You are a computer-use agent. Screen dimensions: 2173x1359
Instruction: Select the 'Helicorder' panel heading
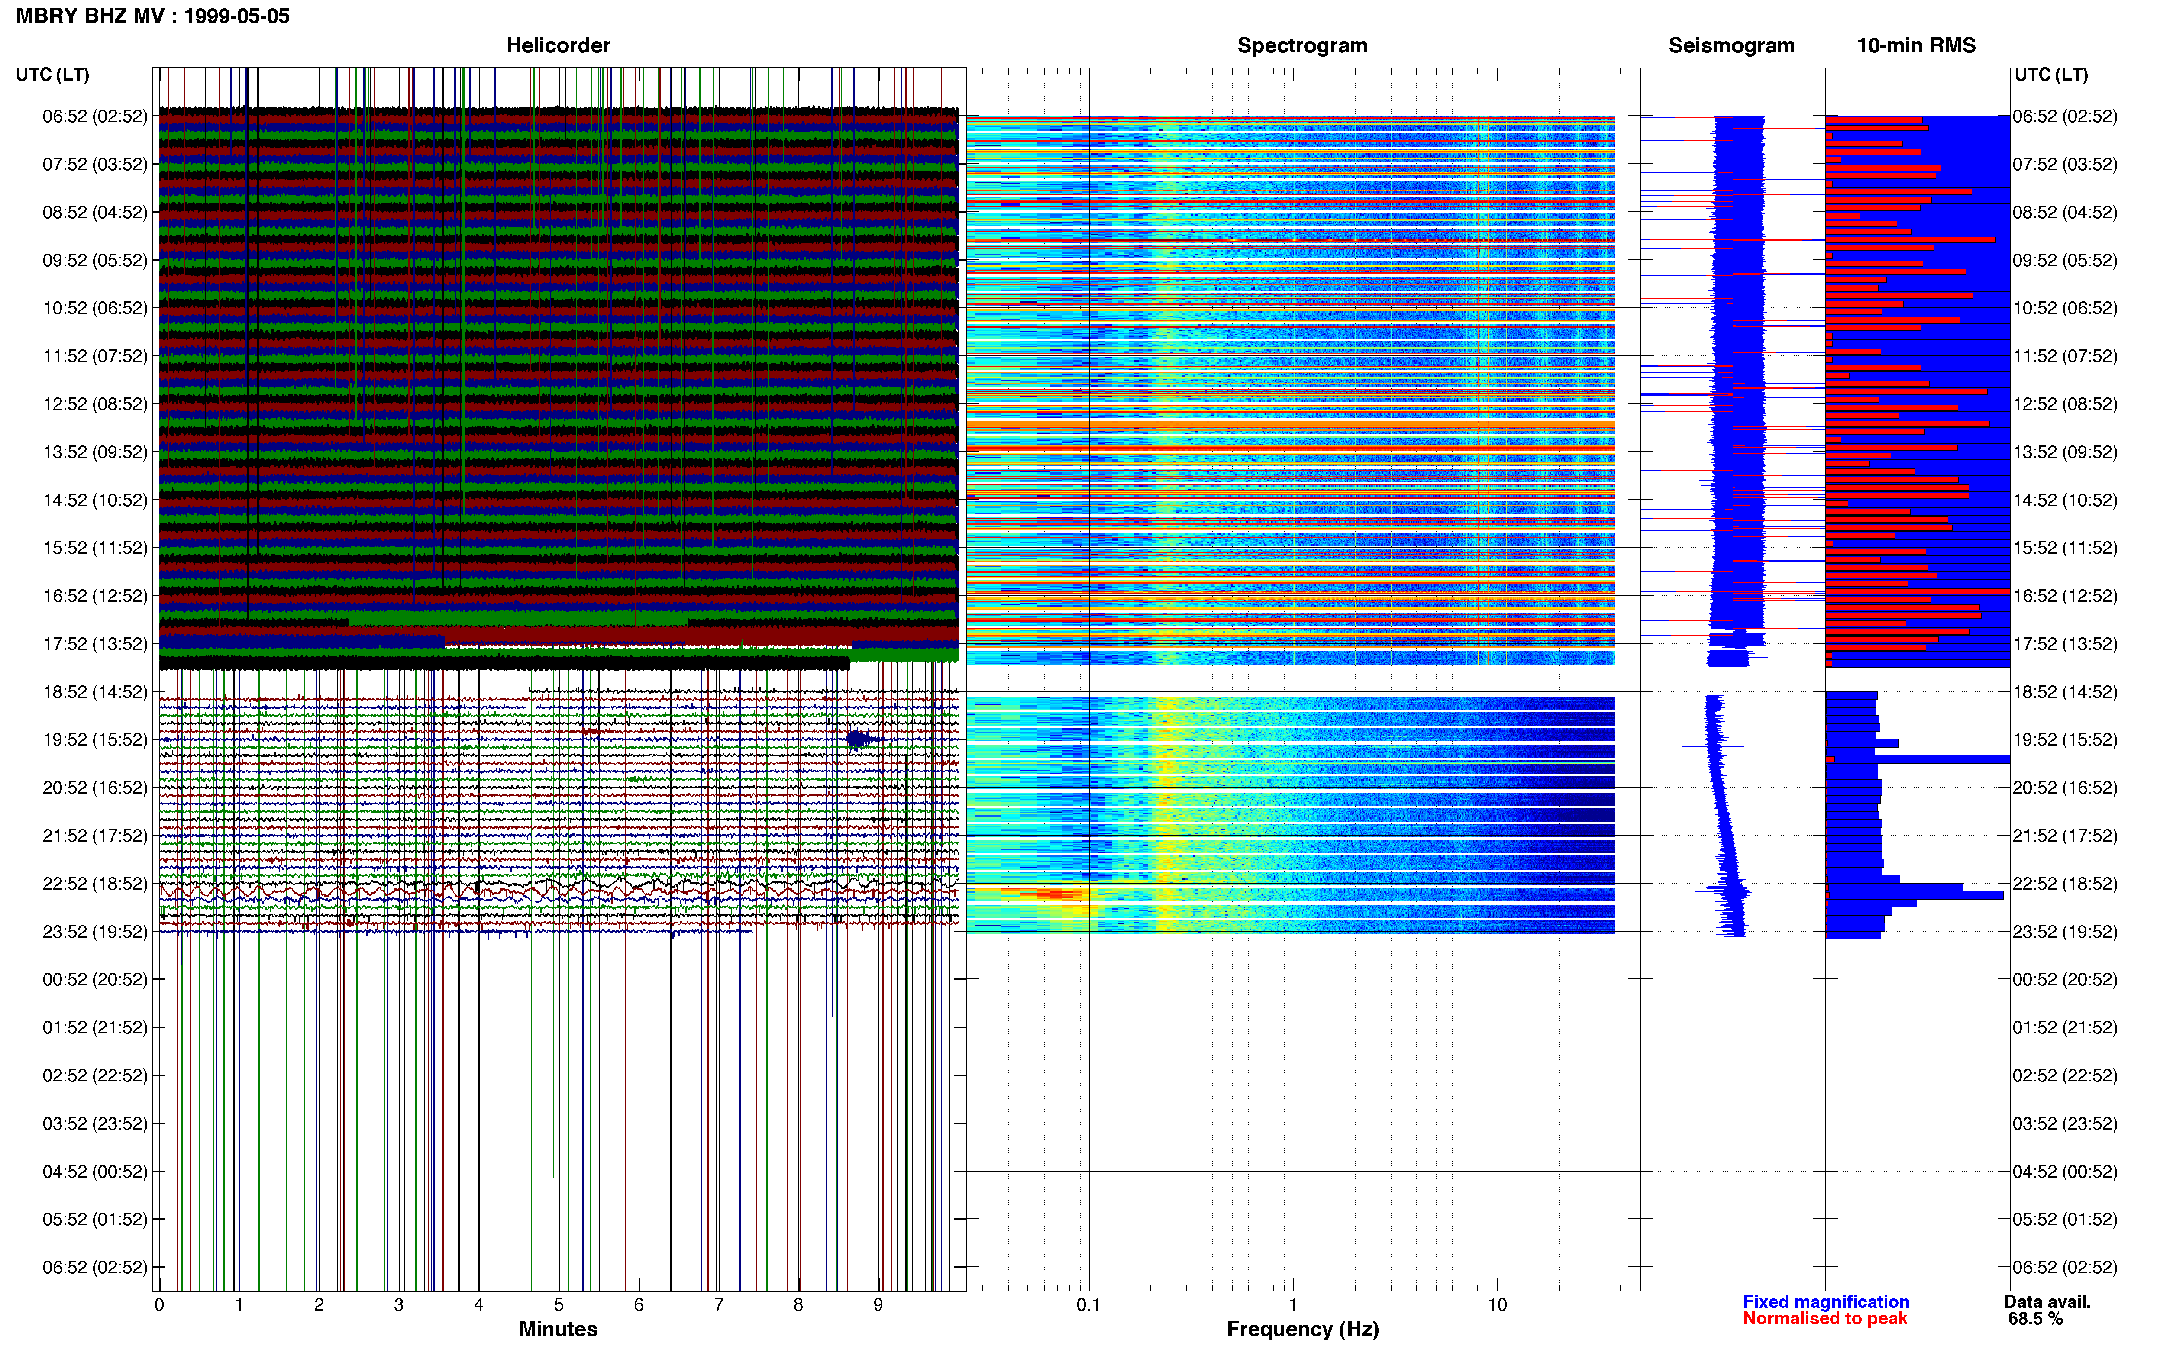pos(558,45)
